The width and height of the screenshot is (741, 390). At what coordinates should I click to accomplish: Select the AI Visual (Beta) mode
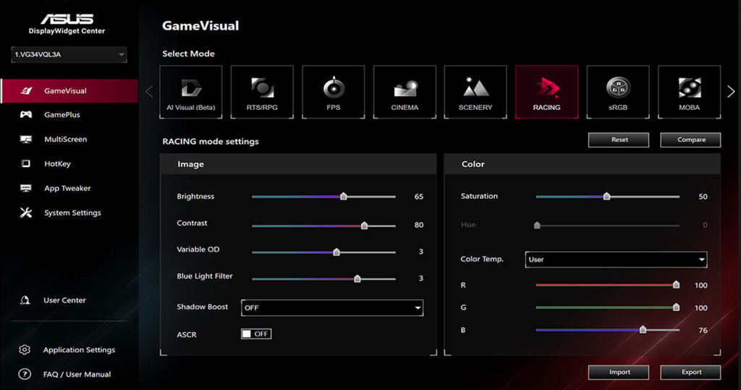[191, 92]
